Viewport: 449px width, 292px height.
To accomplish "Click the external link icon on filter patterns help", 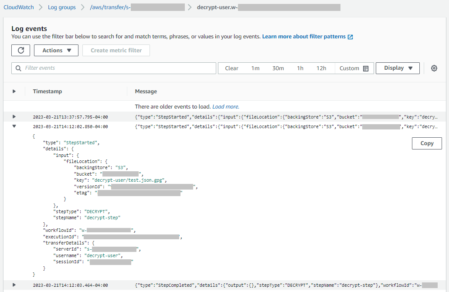I will point(350,37).
